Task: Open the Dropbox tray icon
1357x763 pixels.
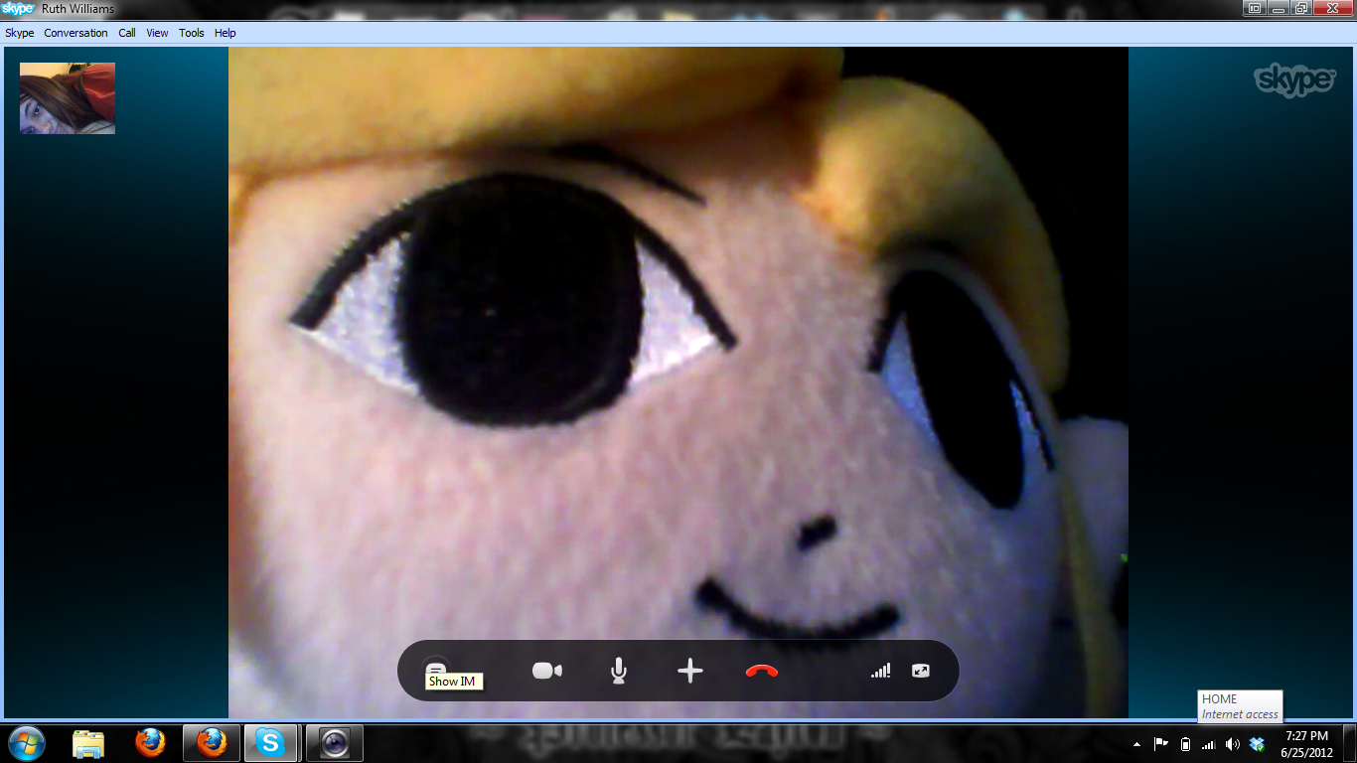Action: tap(1257, 744)
